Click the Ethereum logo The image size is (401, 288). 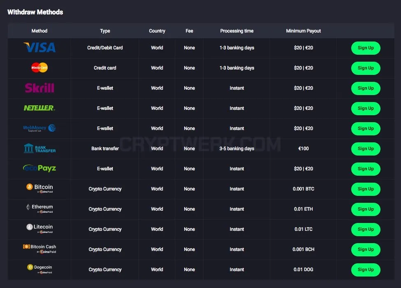point(39,209)
